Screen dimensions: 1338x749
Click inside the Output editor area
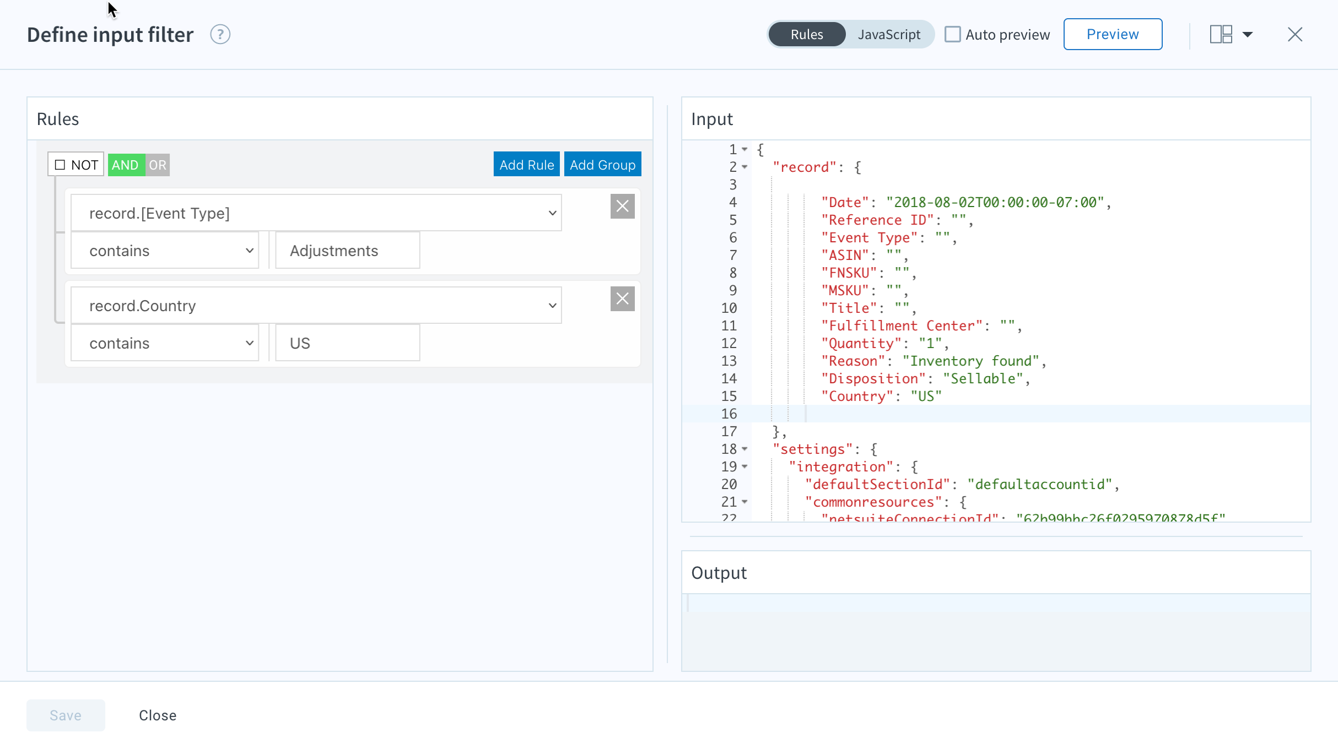[996, 632]
